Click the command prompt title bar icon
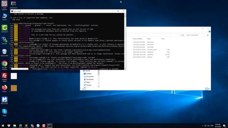The height and width of the screenshot is (128, 228). pos(12,11)
